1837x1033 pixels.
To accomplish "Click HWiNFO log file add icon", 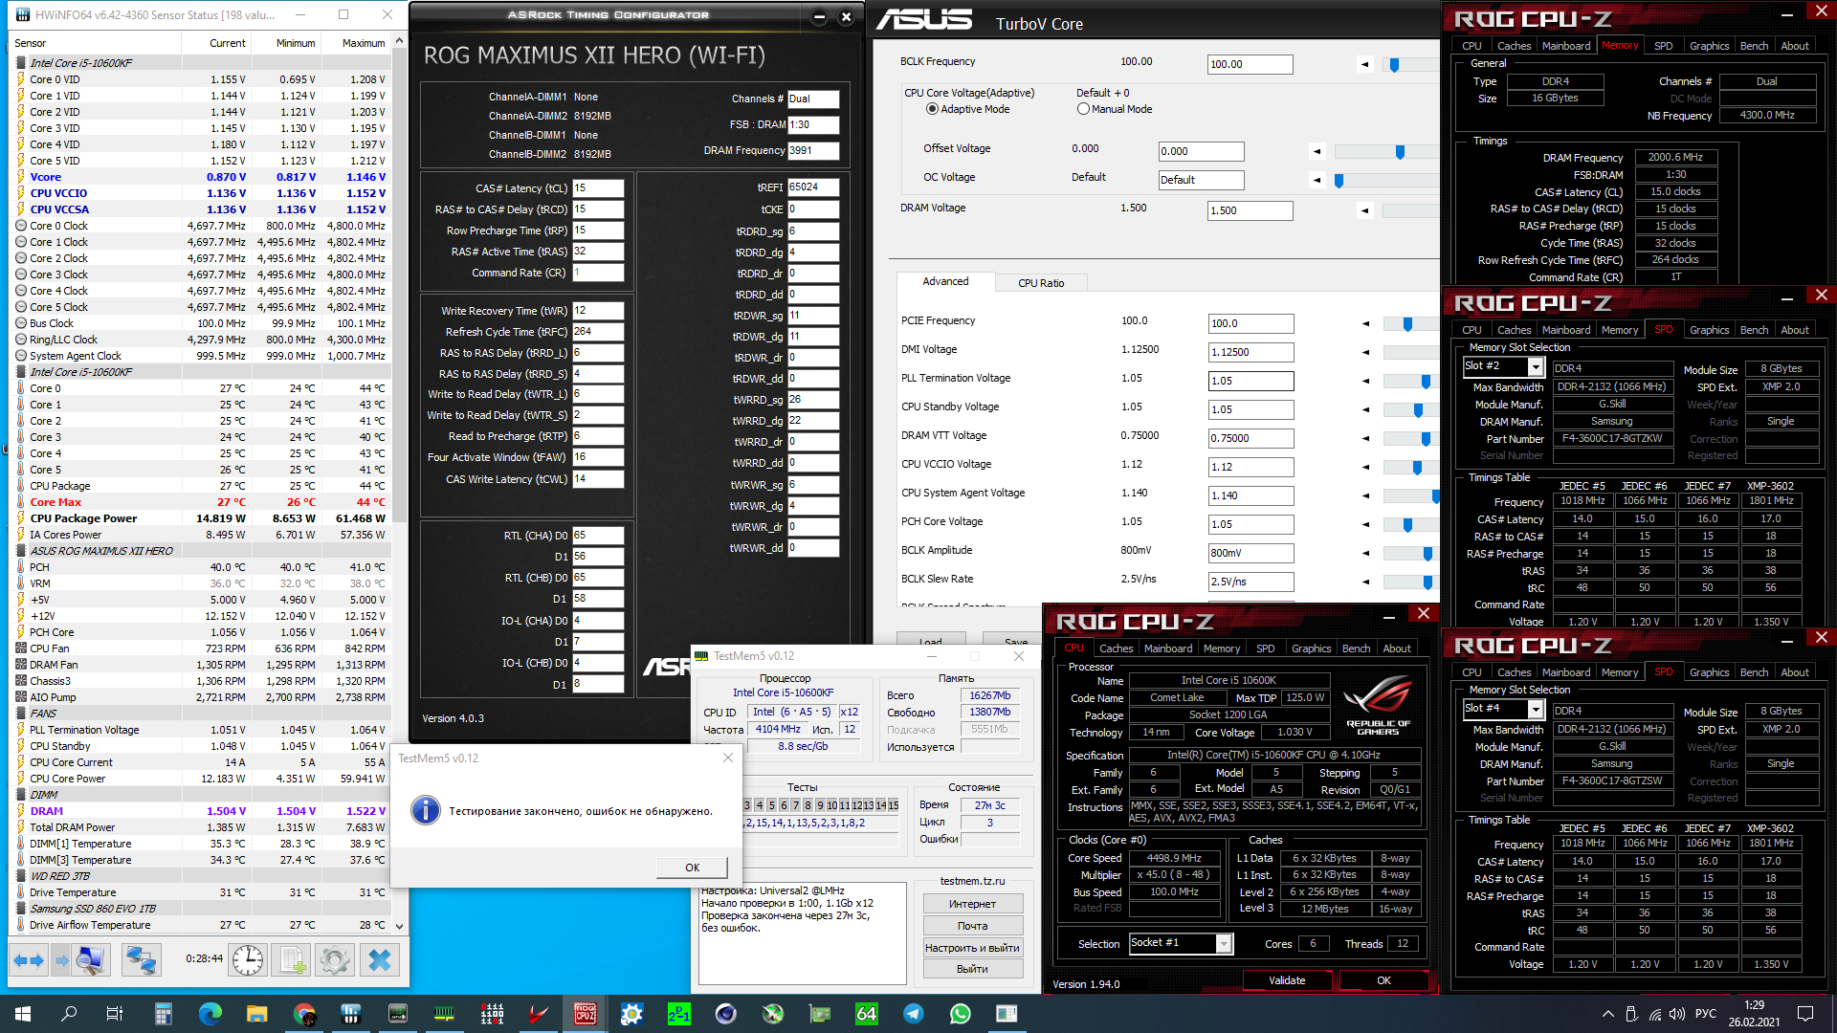I will point(292,959).
